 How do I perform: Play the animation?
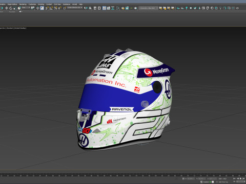240,178
